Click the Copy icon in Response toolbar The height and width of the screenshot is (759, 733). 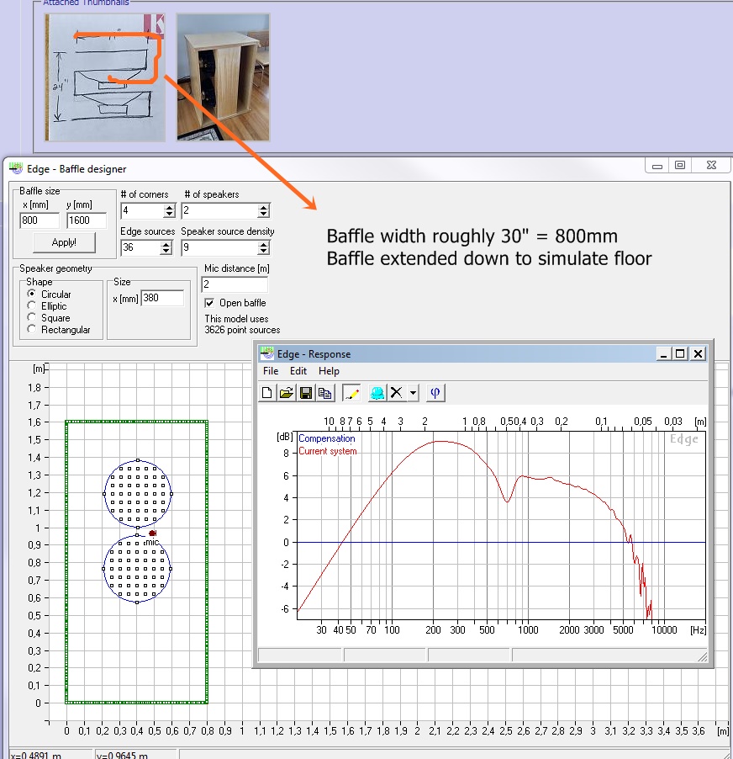point(325,393)
